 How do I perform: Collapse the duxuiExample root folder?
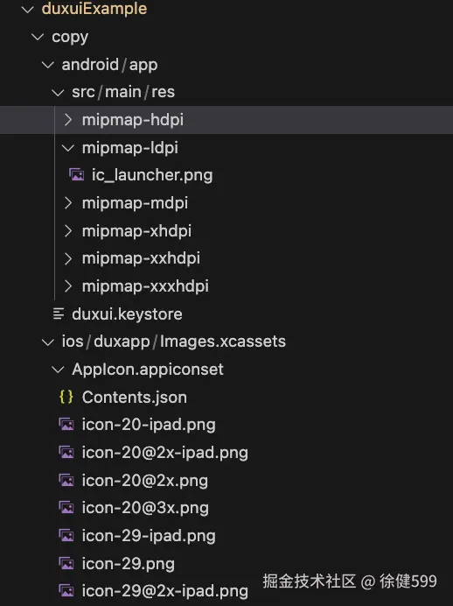28,9
